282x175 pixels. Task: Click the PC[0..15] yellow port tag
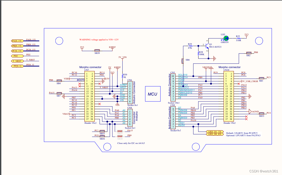17,51
